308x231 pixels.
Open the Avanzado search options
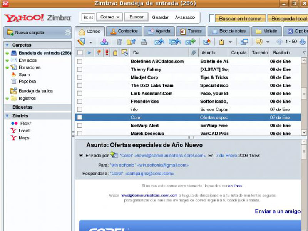click(x=185, y=17)
